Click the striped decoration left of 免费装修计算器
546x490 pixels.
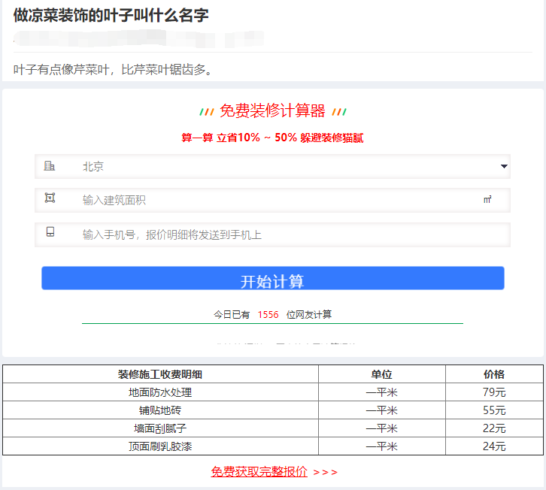[206, 112]
